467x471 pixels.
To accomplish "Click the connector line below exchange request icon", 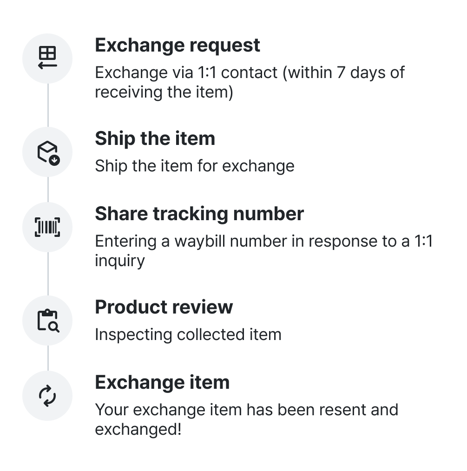I will [48, 105].
